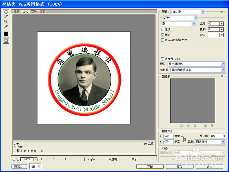Switch to the 优化 tab
Image resolution: width=229 pixels, height=172 pixels.
[25, 11]
